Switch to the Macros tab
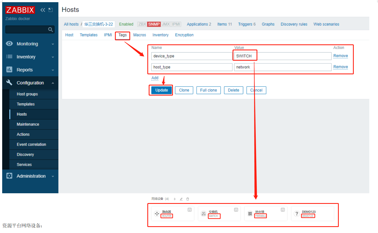 pyautogui.click(x=139, y=35)
